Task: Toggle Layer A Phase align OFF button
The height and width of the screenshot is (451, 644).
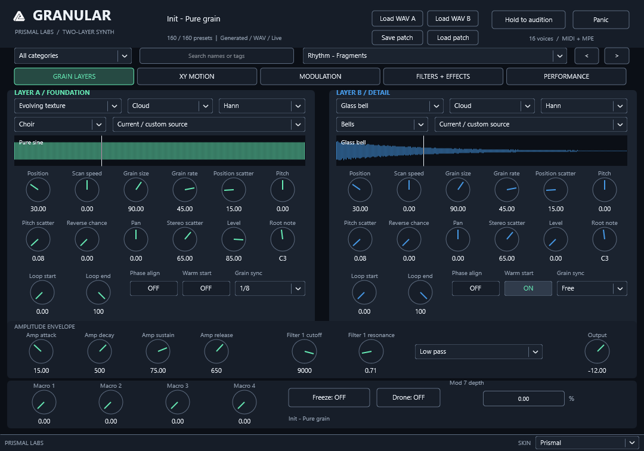Action: coord(154,288)
